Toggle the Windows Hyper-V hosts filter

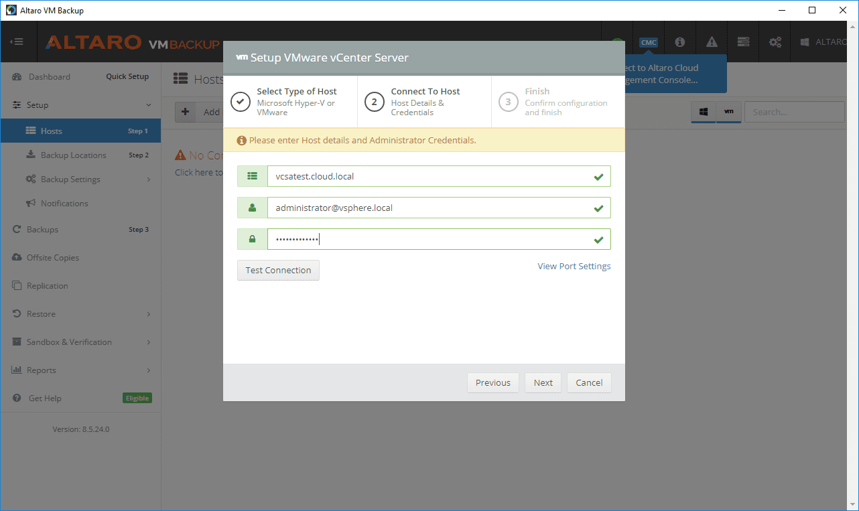(x=704, y=113)
